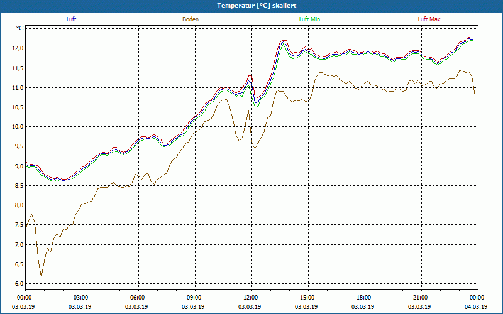This screenshot has width=503, height=314.
Task: Click the 8,5 y-axis value
Action: [19, 185]
